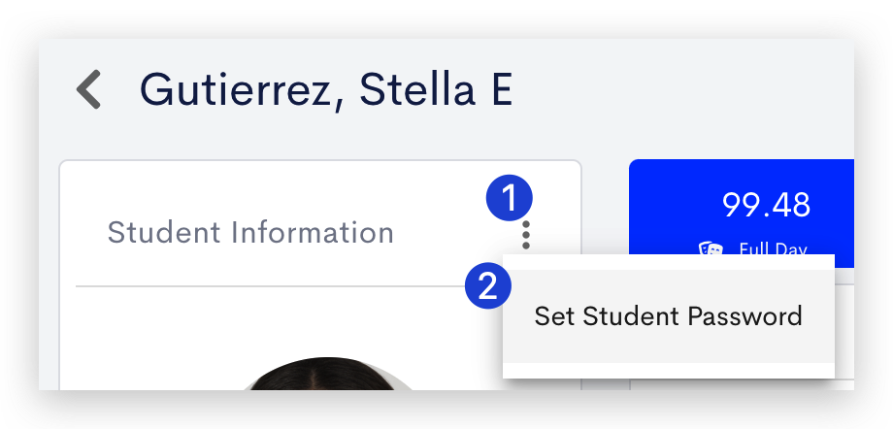Click the 99.48 attendance value

[766, 205]
